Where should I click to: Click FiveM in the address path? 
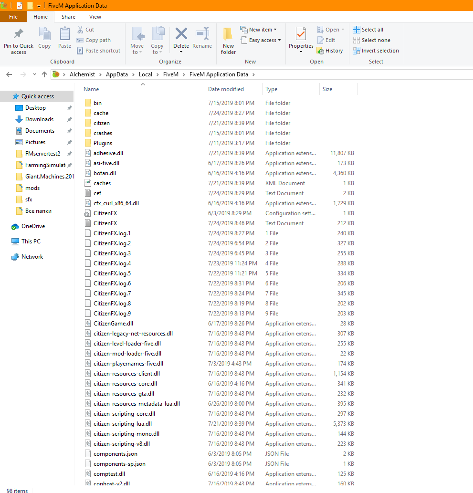pos(171,74)
